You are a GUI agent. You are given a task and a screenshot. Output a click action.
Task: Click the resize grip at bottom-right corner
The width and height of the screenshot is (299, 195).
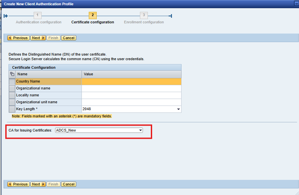[296, 192]
